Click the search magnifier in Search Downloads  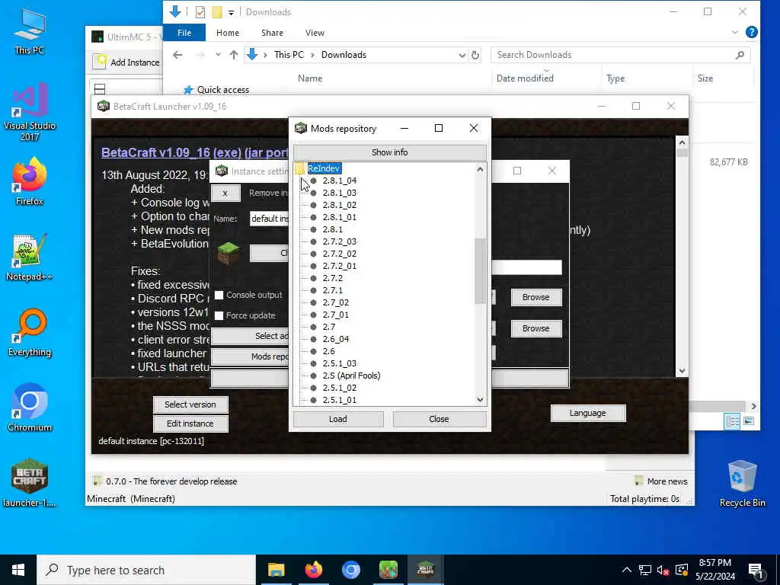(x=740, y=55)
